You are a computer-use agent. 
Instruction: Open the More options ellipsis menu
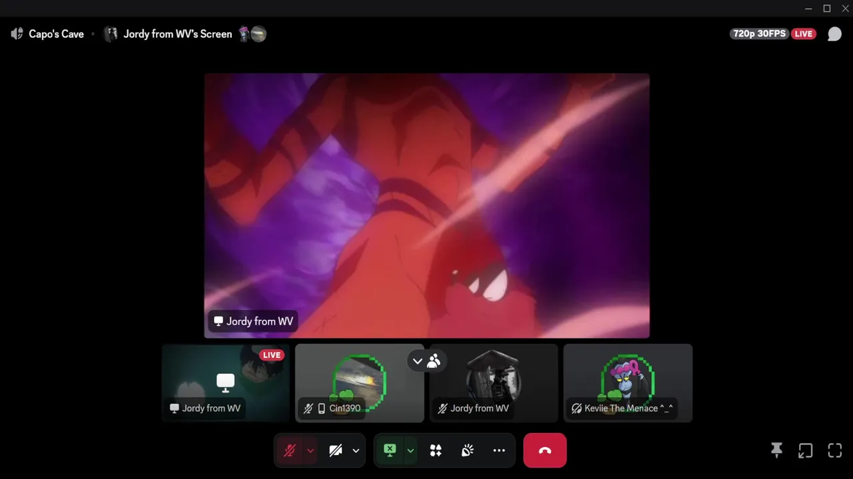[x=499, y=450]
